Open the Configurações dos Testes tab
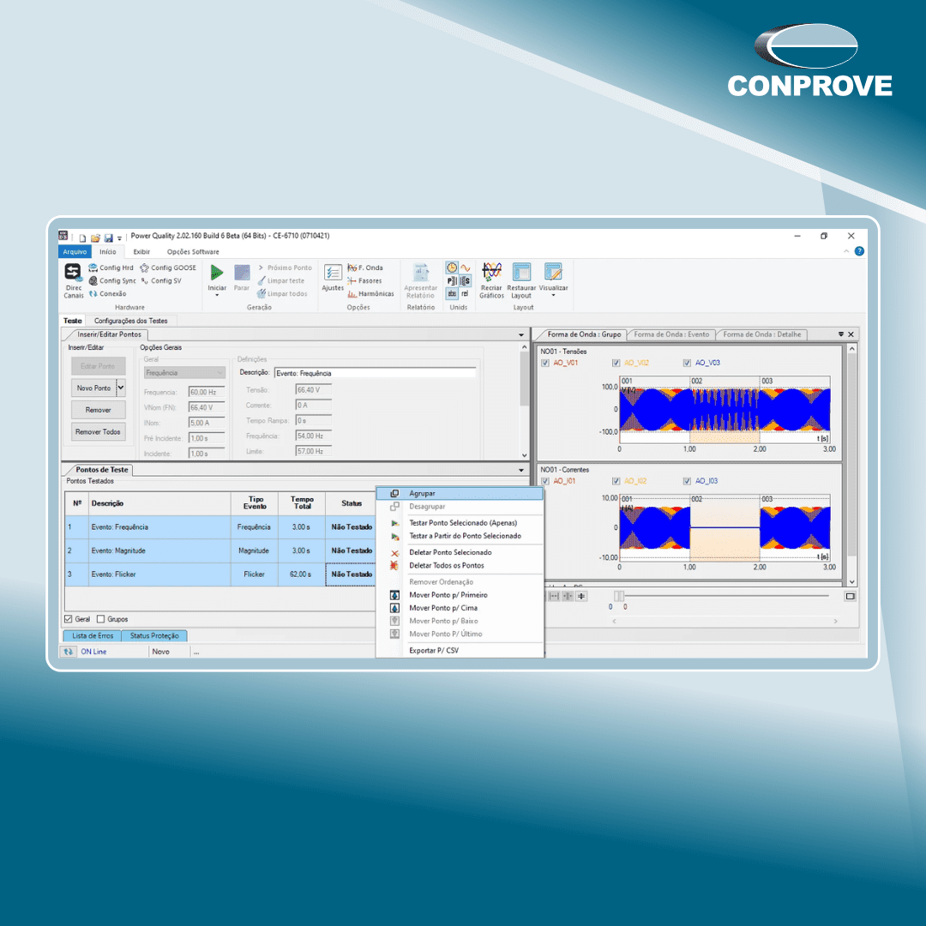The width and height of the screenshot is (926, 926). [131, 321]
